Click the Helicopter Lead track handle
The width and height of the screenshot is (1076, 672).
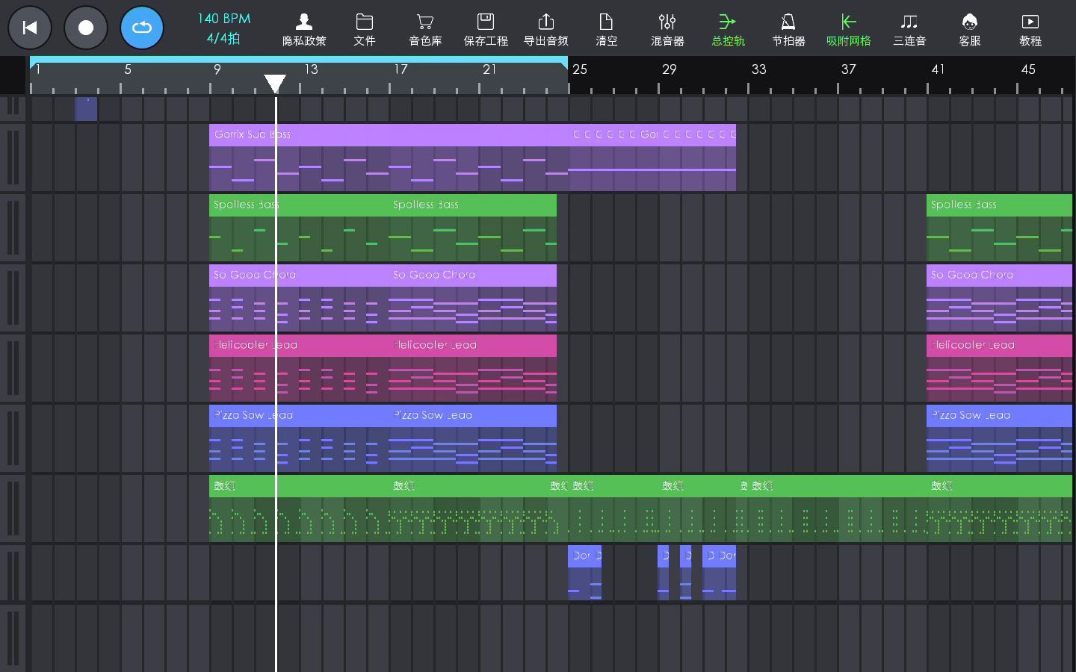tap(13, 368)
